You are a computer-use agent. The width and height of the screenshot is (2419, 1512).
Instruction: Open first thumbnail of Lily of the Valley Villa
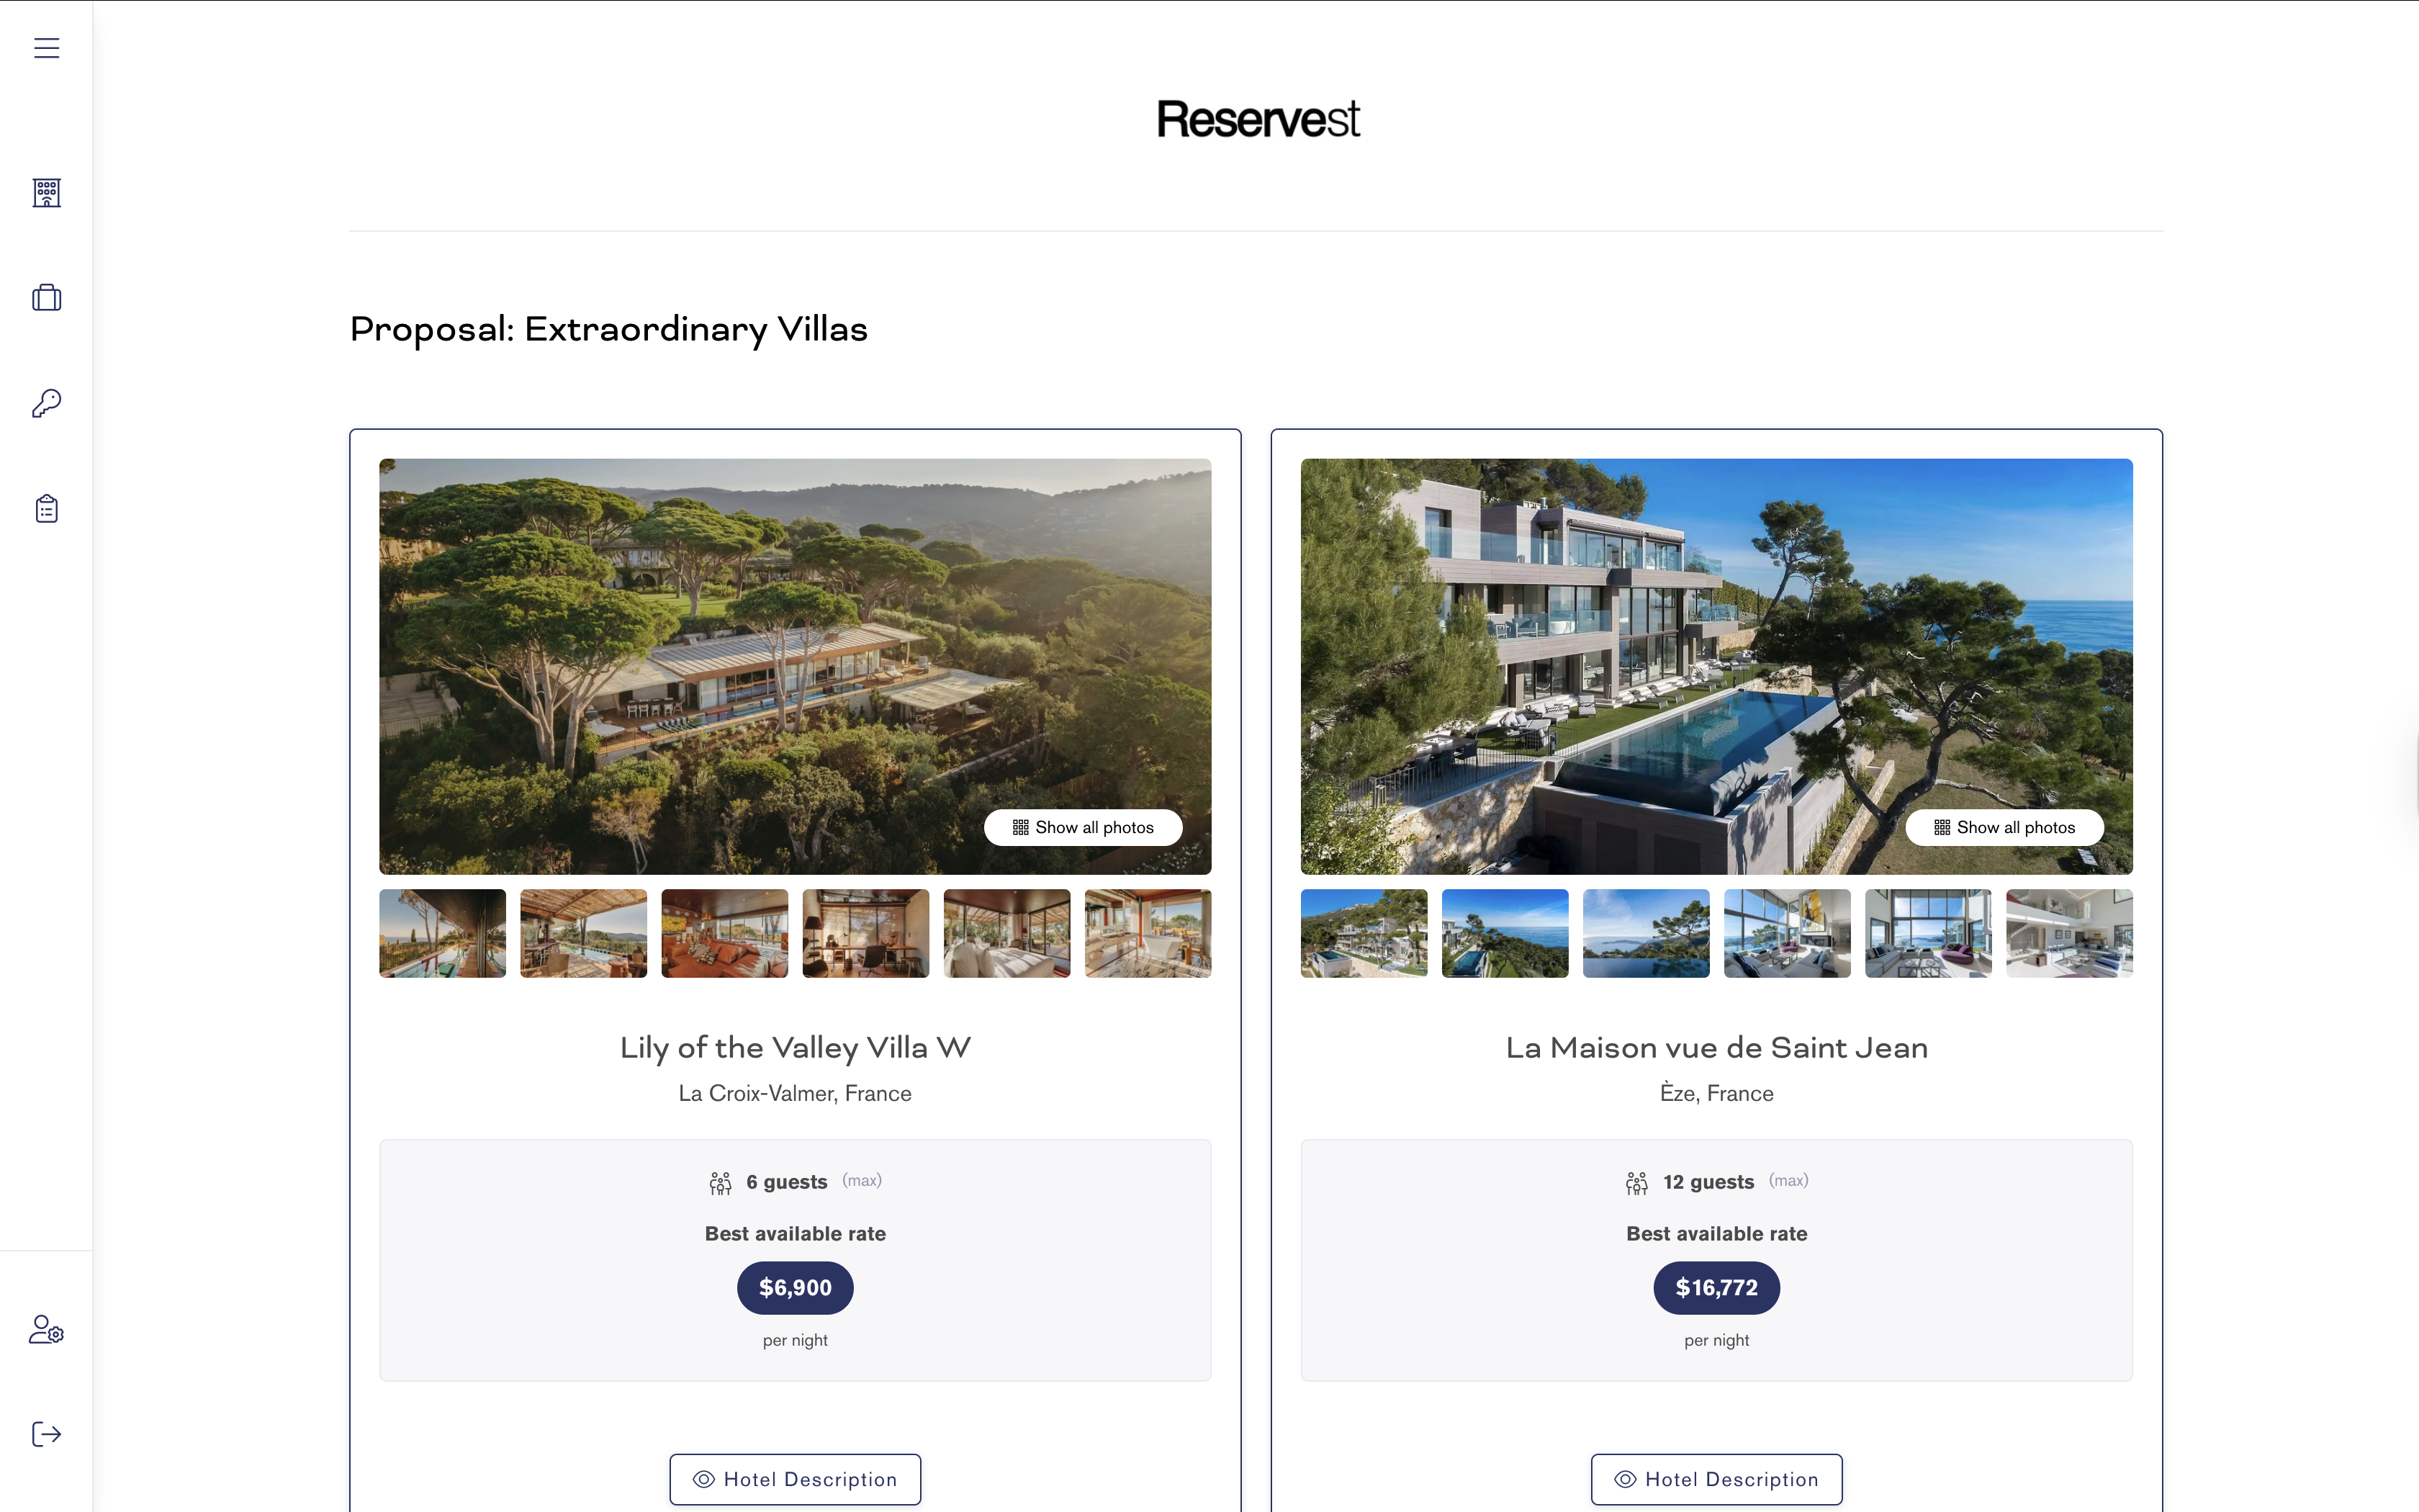443,933
